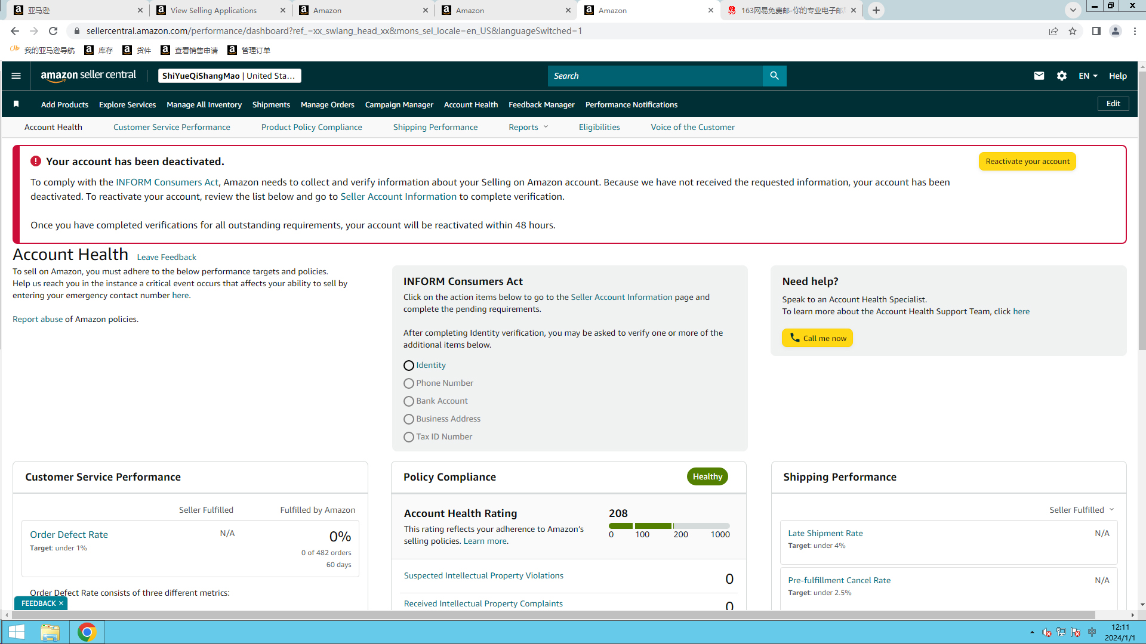1146x644 pixels.
Task: Open the Campaign Manager menu item
Action: point(399,104)
